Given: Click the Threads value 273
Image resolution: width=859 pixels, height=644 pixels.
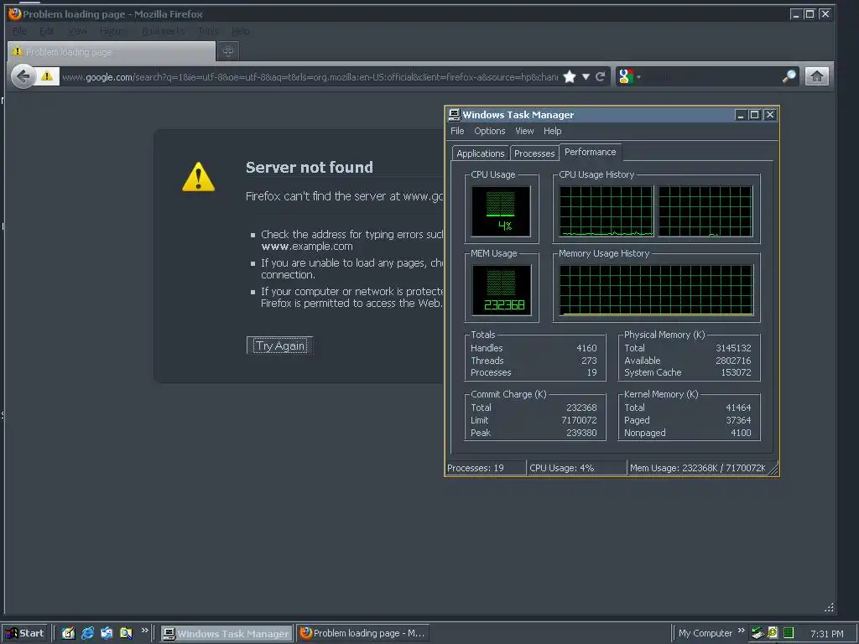Looking at the screenshot, I should click(589, 361).
